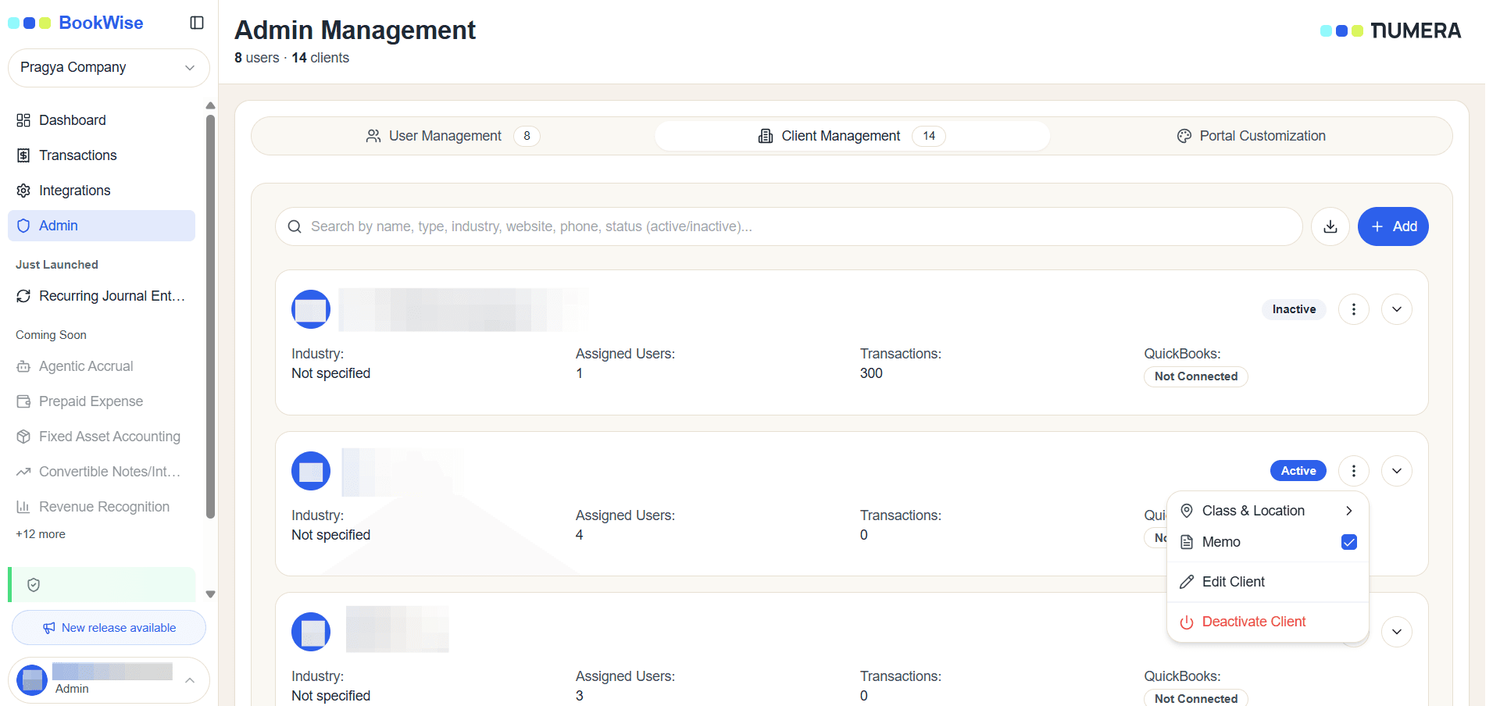
Task: Open Pragya Company selector dropdown
Action: pyautogui.click(x=109, y=68)
